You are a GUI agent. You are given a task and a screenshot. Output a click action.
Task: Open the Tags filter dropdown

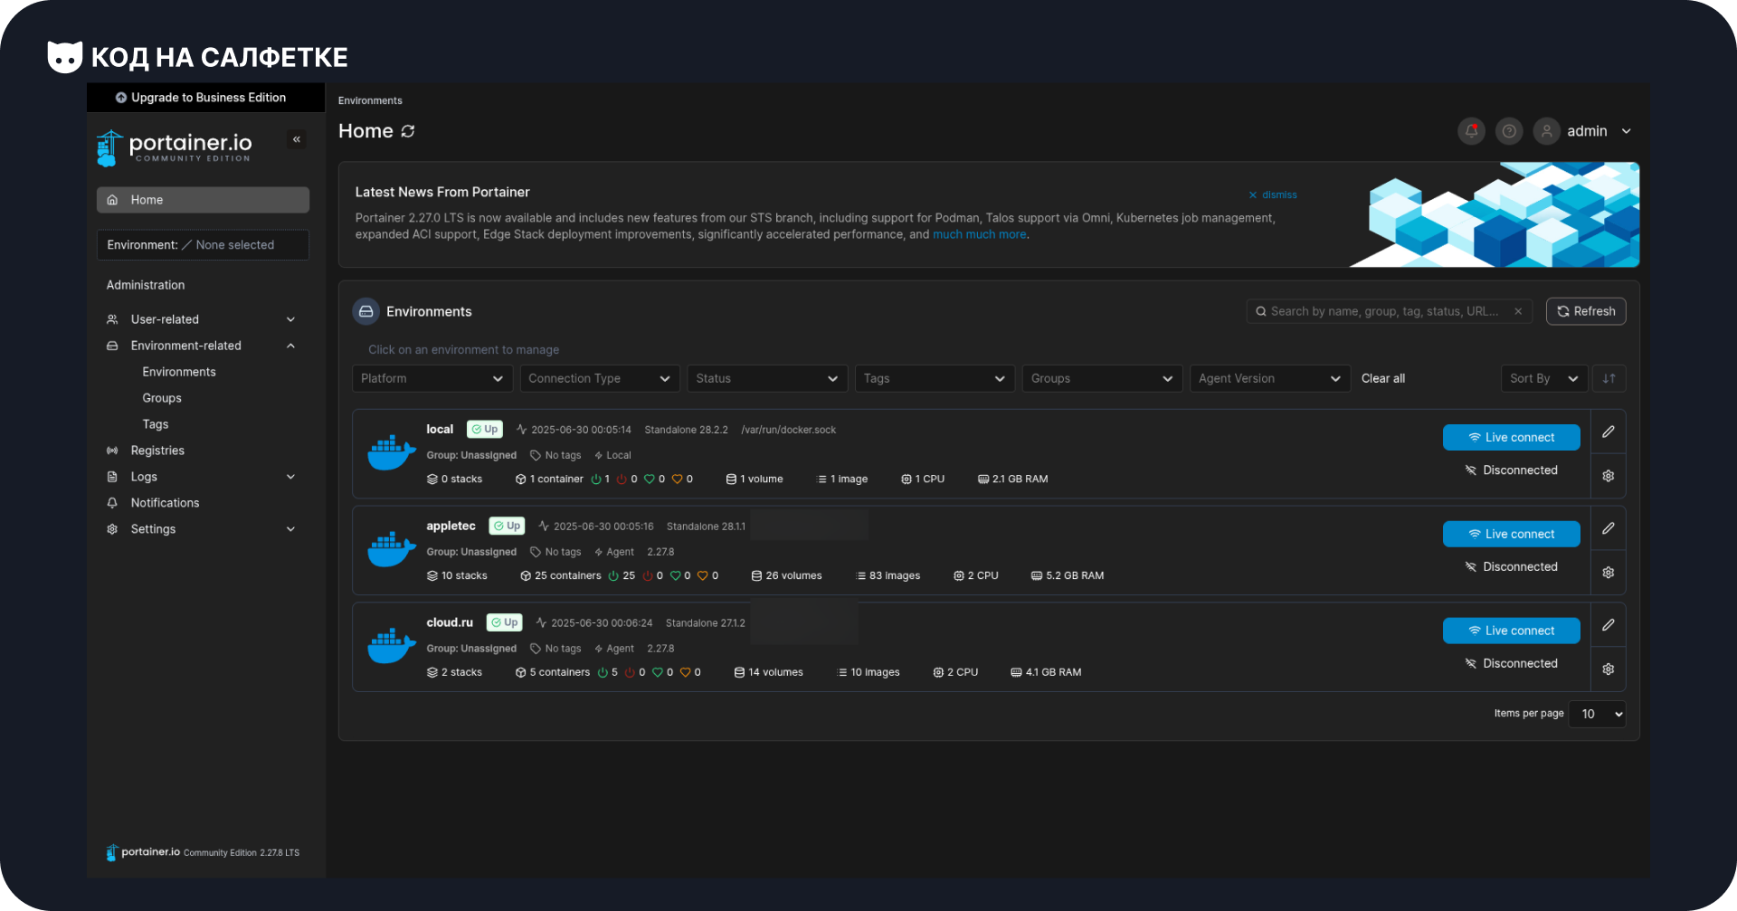(935, 378)
